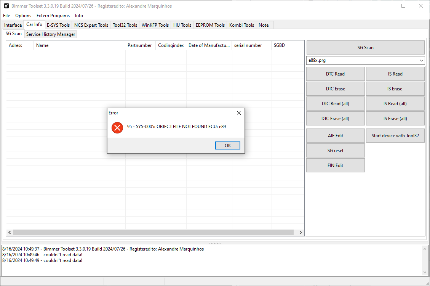The width and height of the screenshot is (430, 286).
Task: Click the table's horizontal scrollbar right arrow
Action: 301,233
